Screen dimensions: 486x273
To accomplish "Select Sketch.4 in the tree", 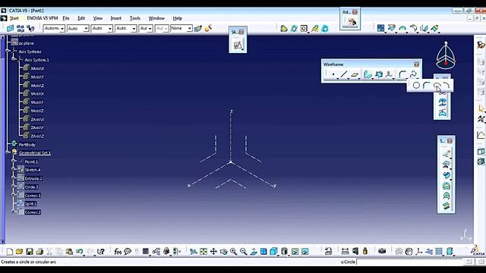I will [x=33, y=170].
